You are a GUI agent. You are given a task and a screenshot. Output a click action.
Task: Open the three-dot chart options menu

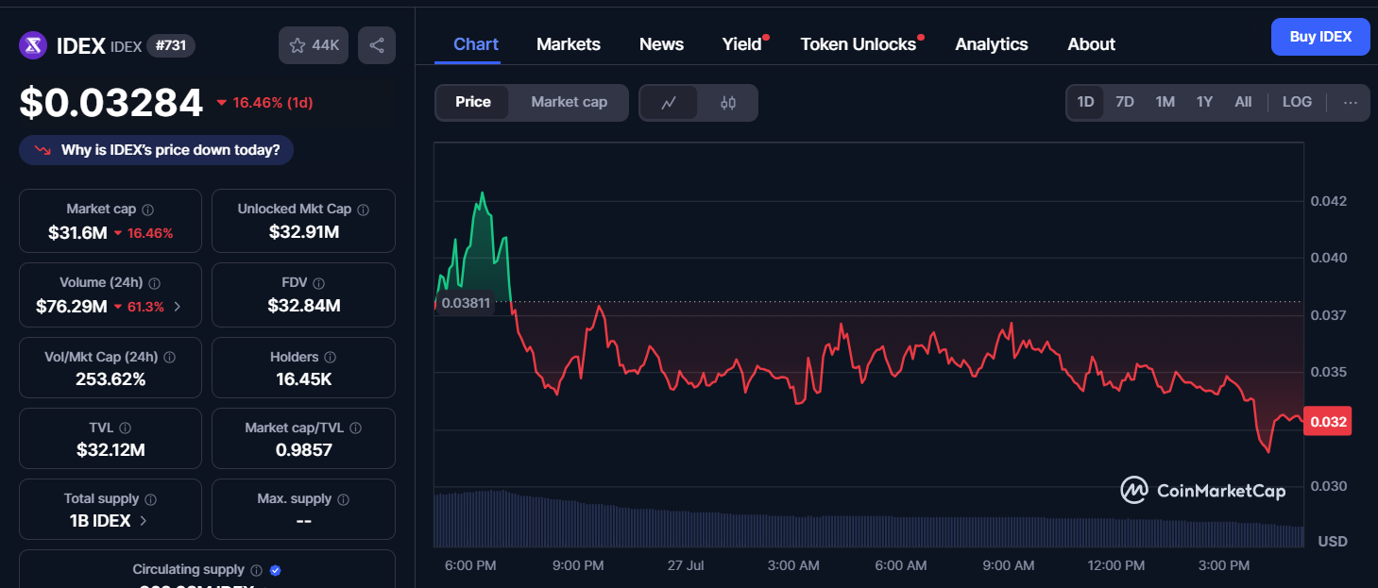point(1351,102)
